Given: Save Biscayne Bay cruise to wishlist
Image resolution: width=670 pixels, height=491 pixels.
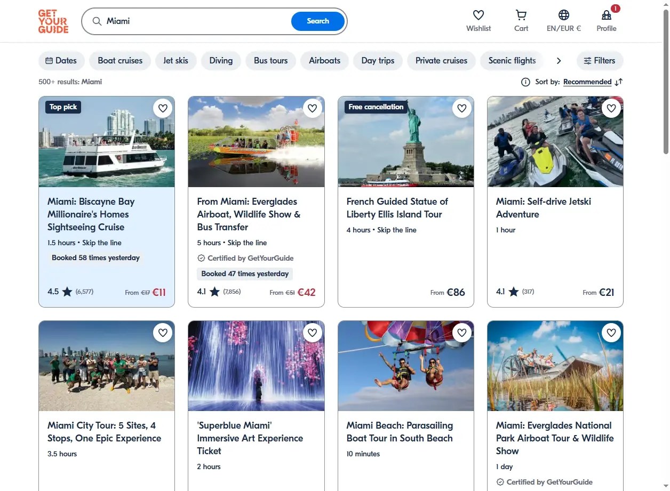Looking at the screenshot, I should pos(163,108).
